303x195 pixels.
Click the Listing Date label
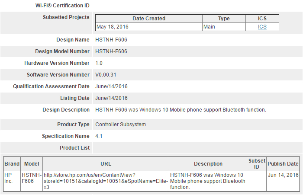pos(75,98)
